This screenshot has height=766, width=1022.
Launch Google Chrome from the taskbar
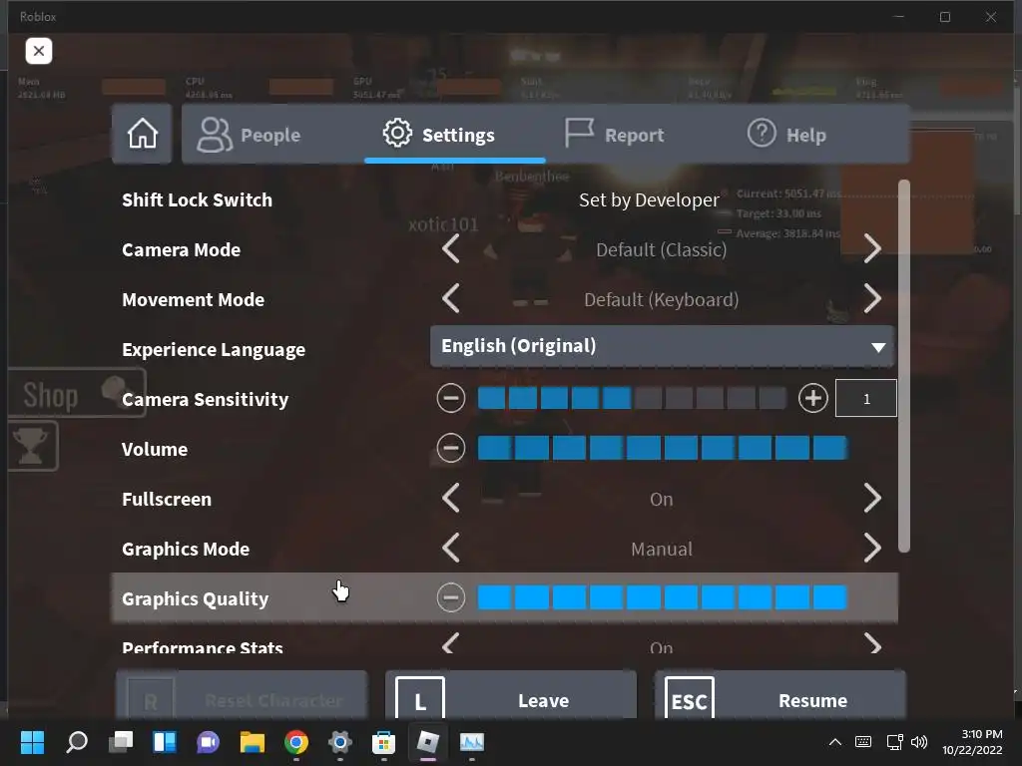coord(296,742)
